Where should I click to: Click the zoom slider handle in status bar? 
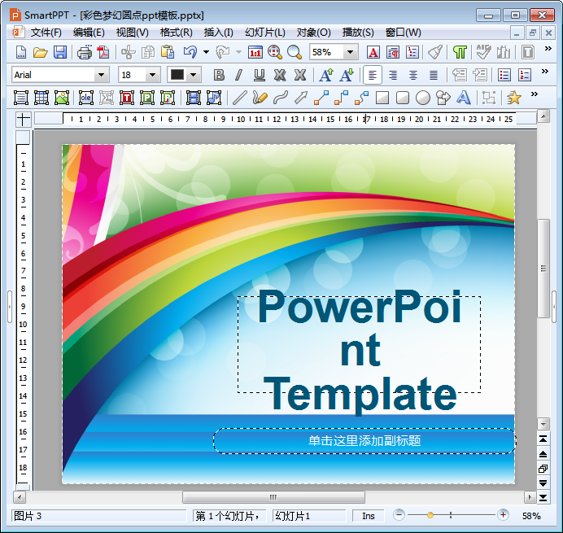430,515
